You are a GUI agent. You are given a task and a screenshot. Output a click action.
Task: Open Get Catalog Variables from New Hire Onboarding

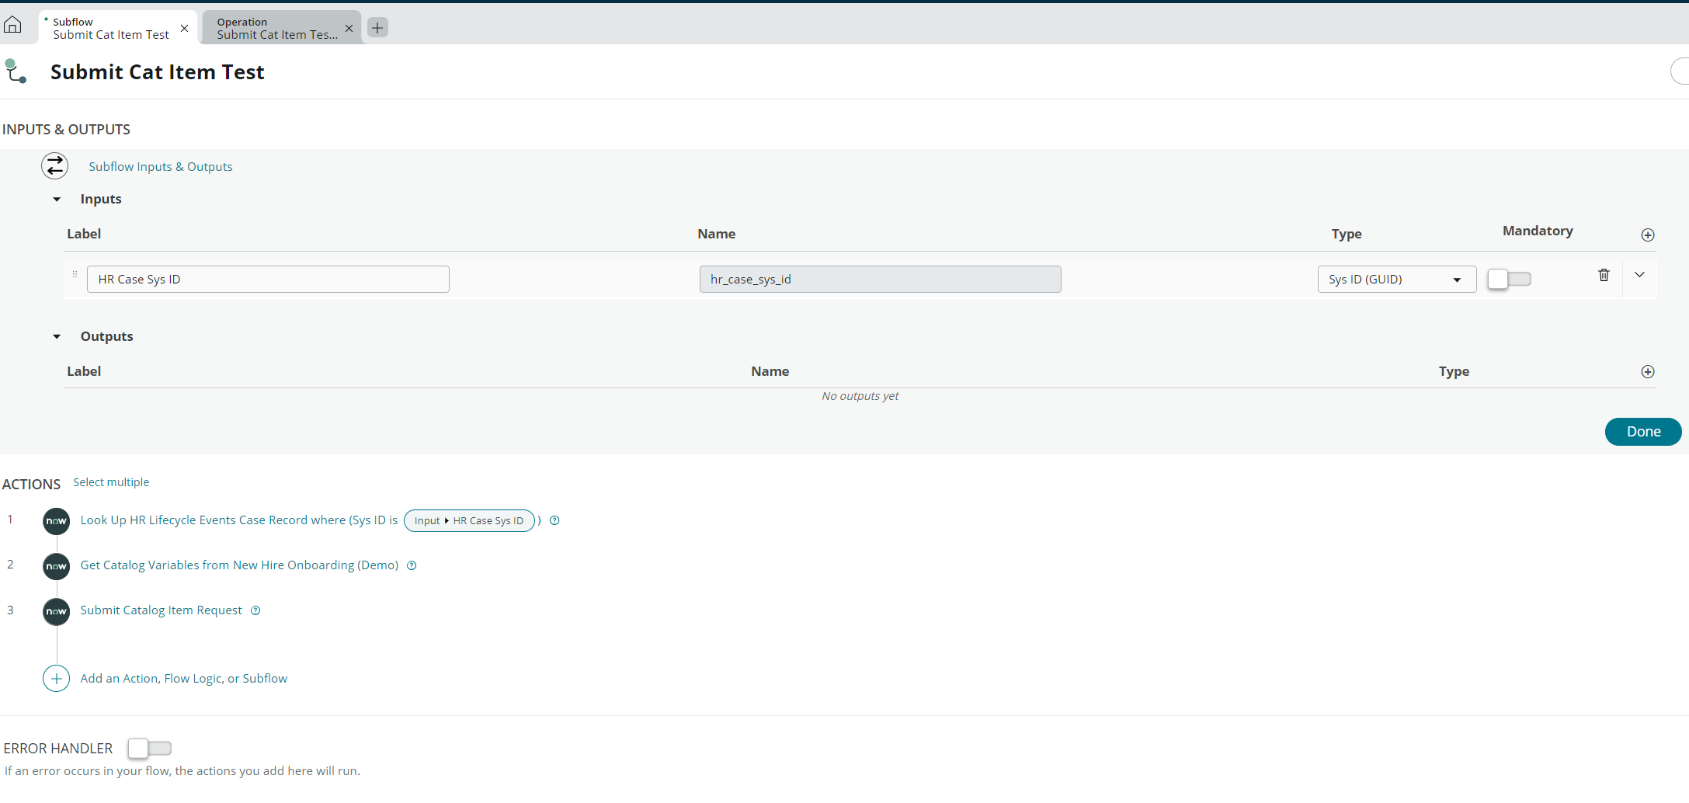point(239,565)
